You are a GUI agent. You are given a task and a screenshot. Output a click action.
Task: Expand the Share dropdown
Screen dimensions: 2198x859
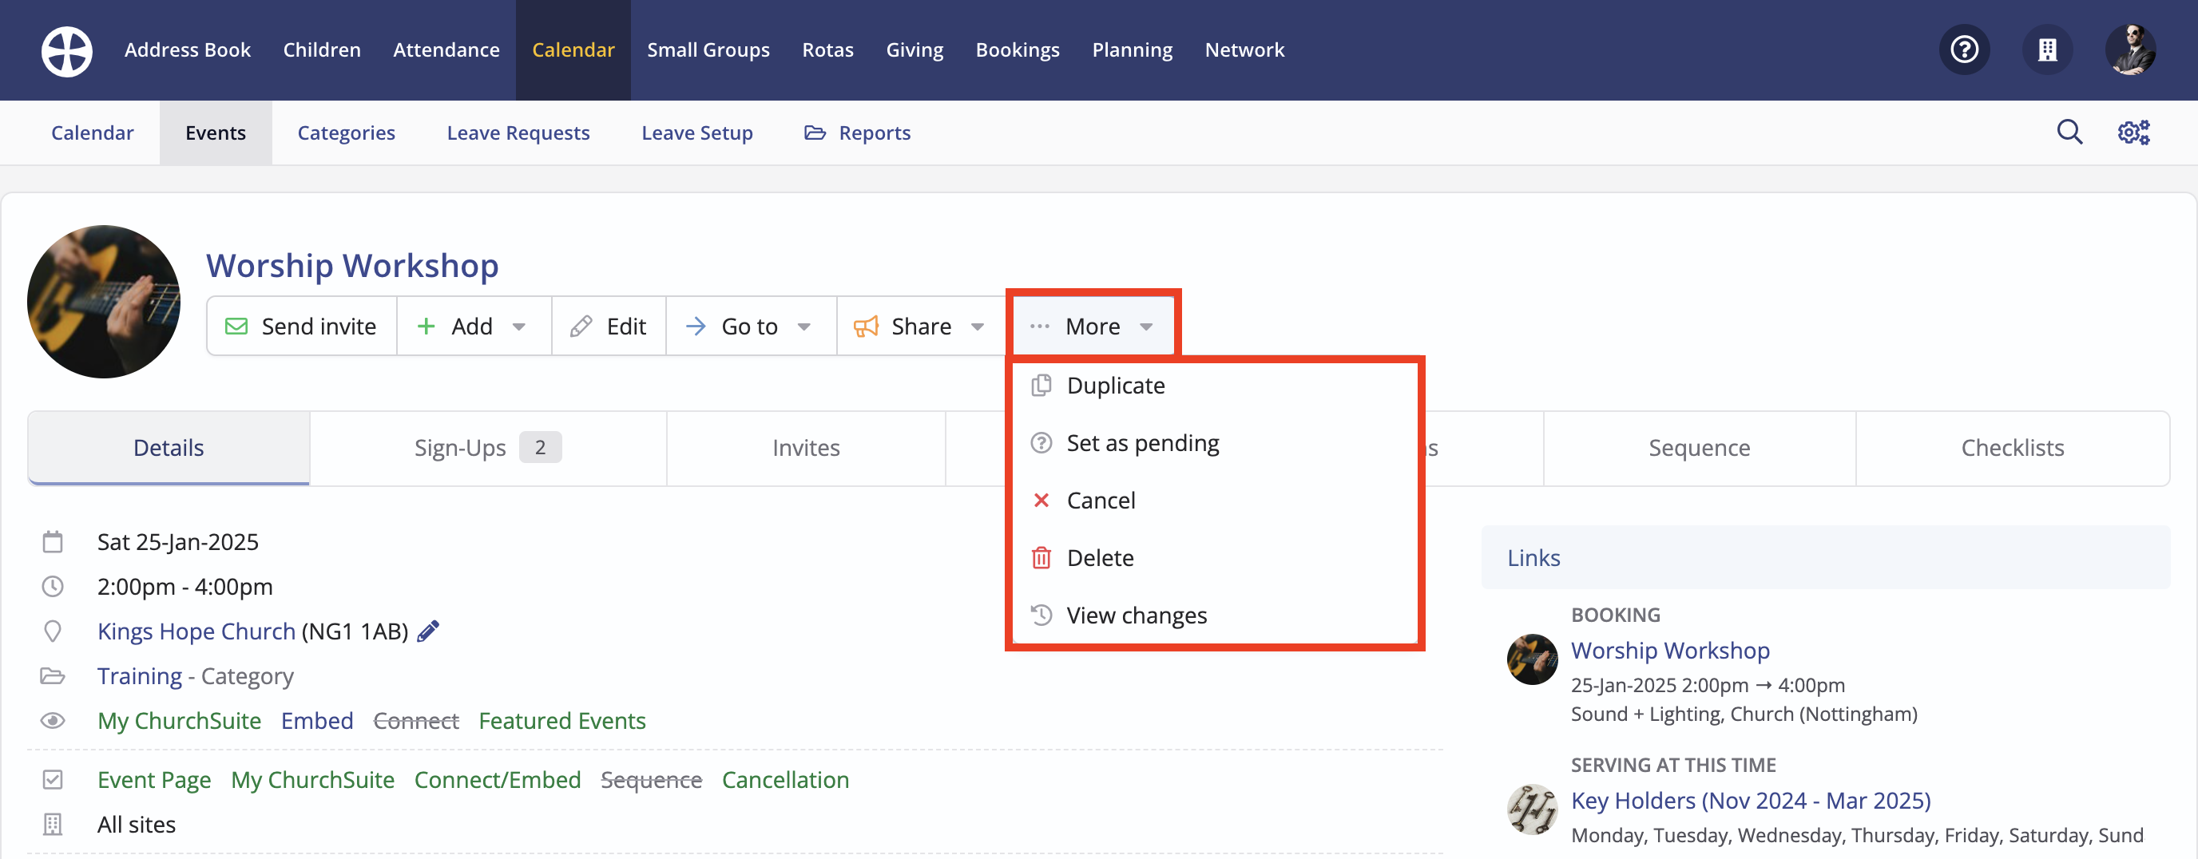921,326
